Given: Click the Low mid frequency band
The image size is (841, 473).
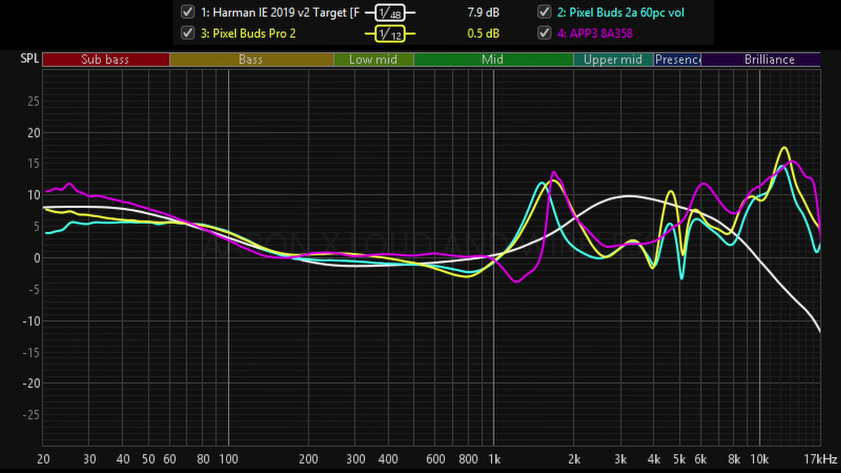Looking at the screenshot, I should click(x=373, y=59).
